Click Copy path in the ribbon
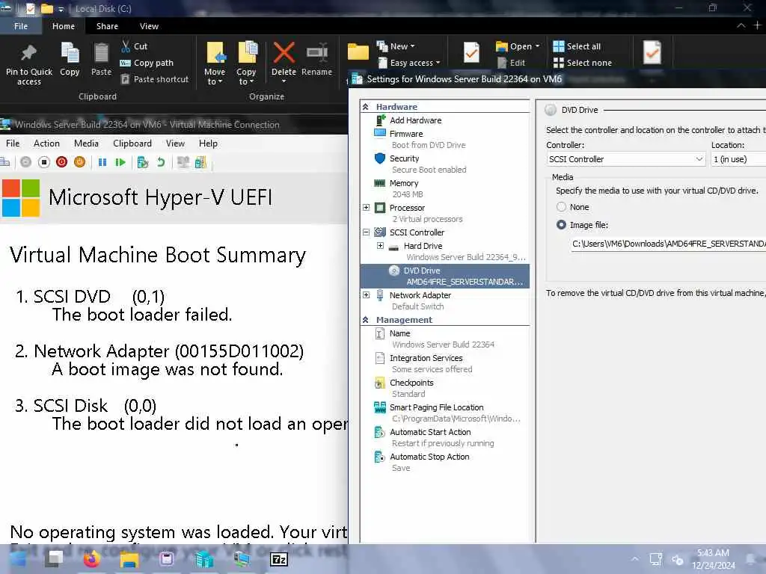This screenshot has height=574, width=766. [147, 63]
